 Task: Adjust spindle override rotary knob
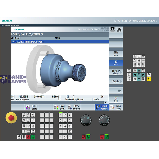pyautogui.click(x=86, y=120)
